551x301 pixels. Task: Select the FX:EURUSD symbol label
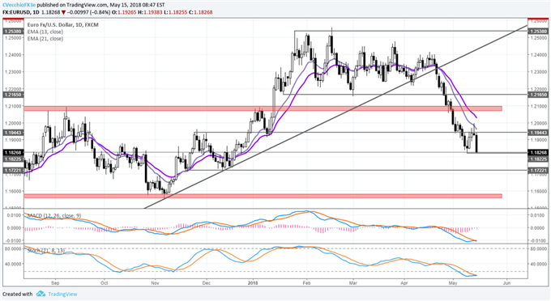pyautogui.click(x=15, y=12)
